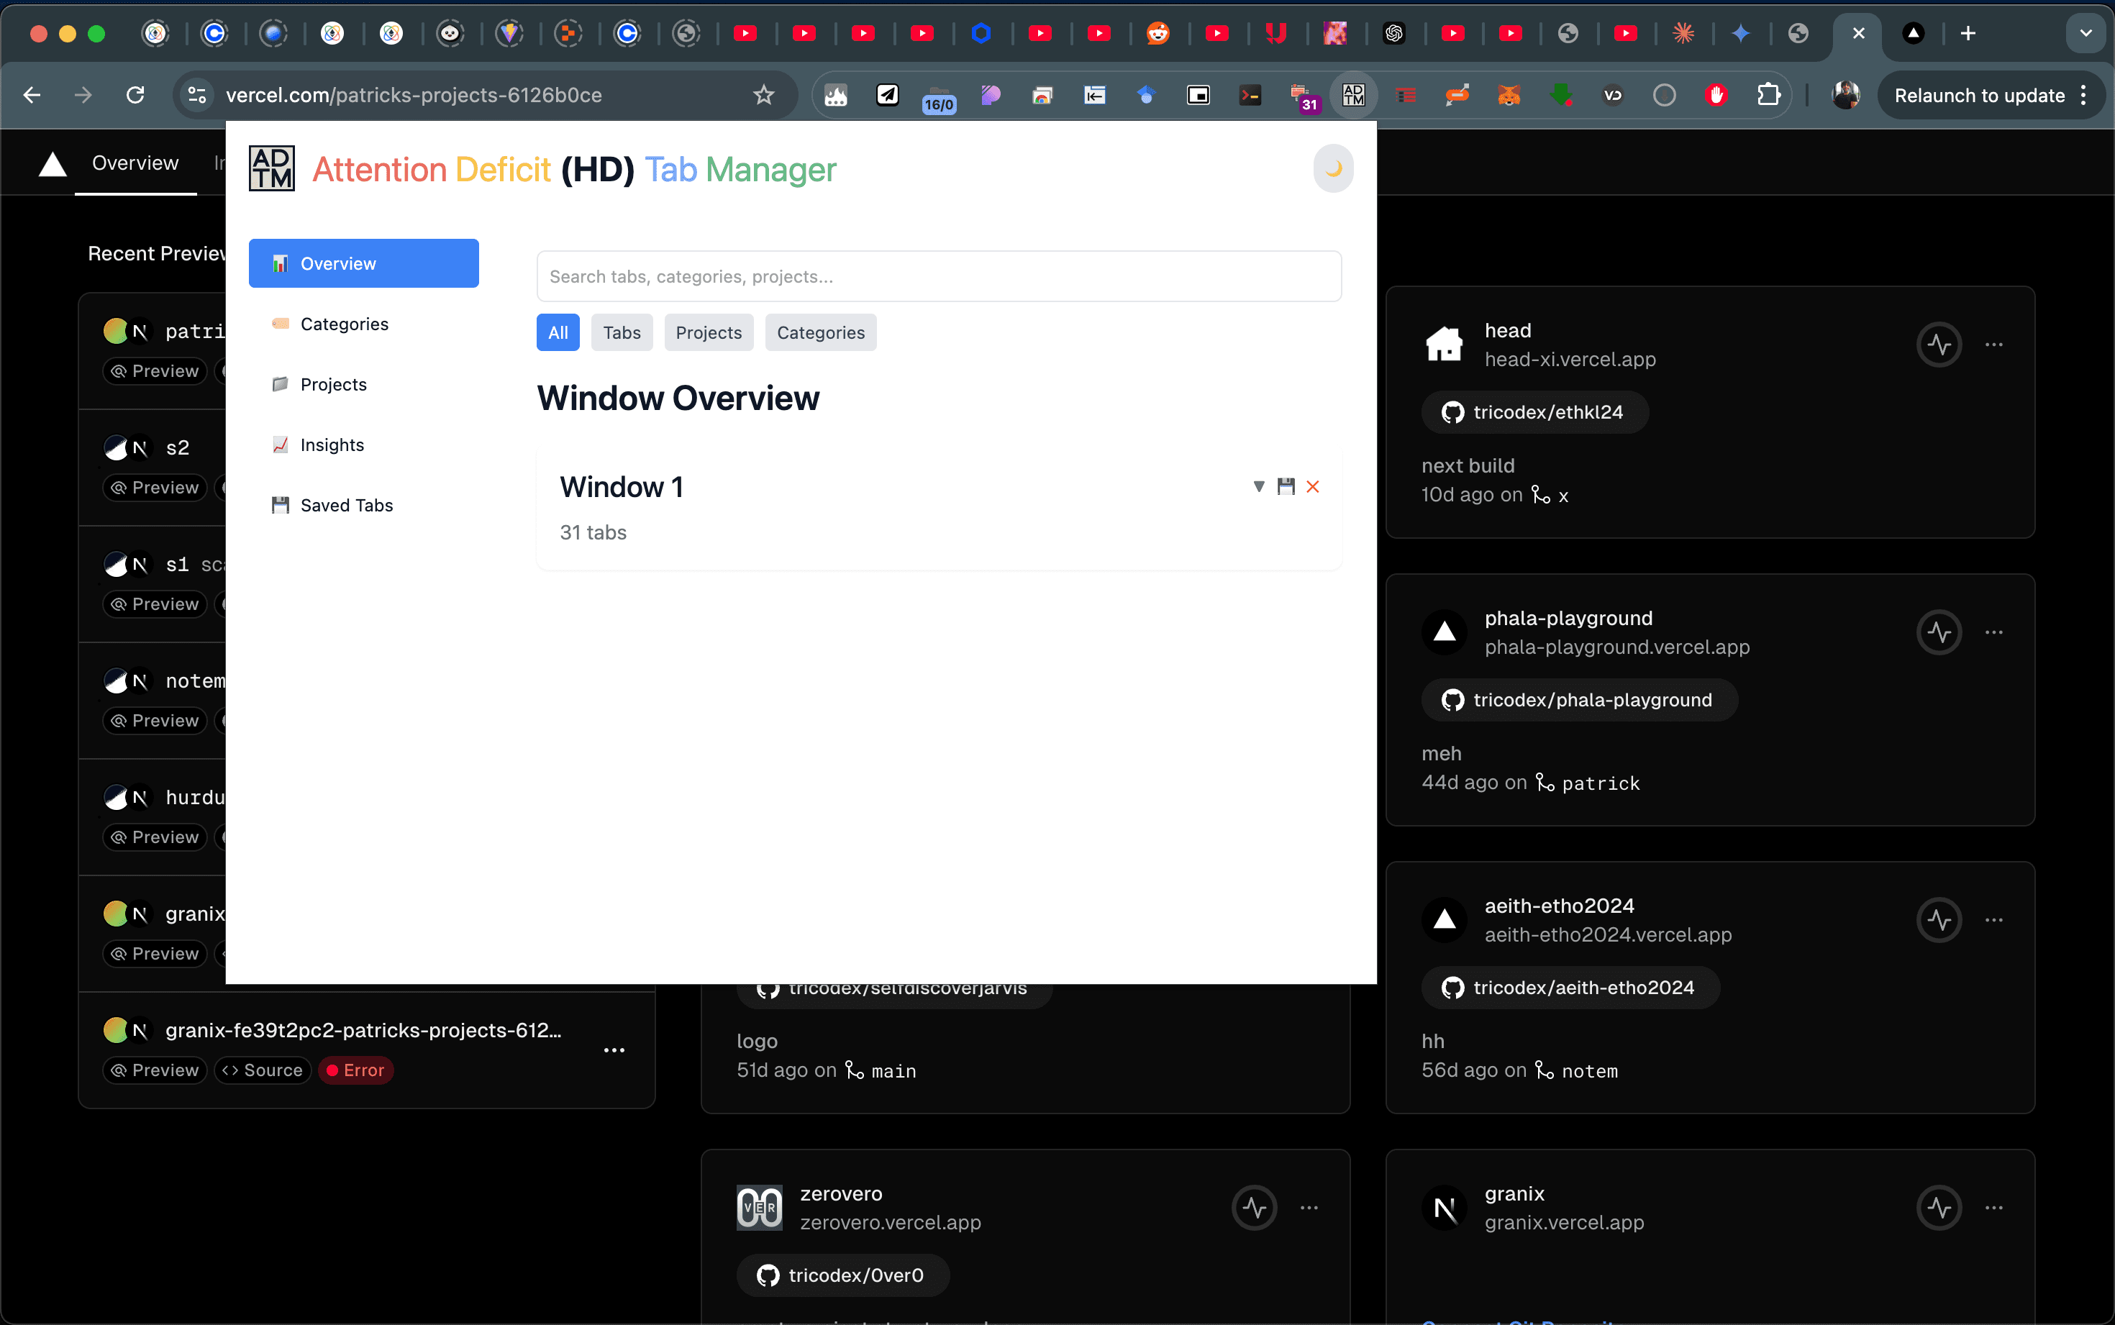This screenshot has height=1325, width=2115.
Task: Click the Saved Tabs sidebar icon
Action: (x=279, y=504)
